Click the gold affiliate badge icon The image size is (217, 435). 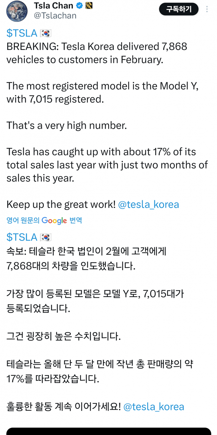click(89, 5)
